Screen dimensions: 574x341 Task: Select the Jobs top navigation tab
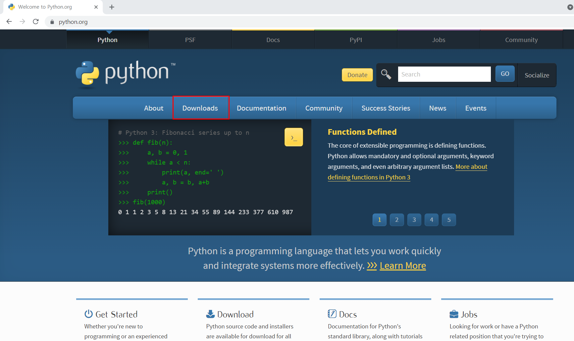tap(439, 40)
